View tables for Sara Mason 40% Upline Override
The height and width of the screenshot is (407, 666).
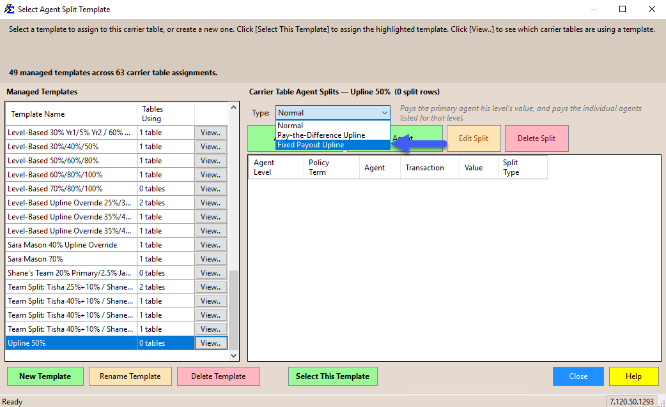coord(211,245)
